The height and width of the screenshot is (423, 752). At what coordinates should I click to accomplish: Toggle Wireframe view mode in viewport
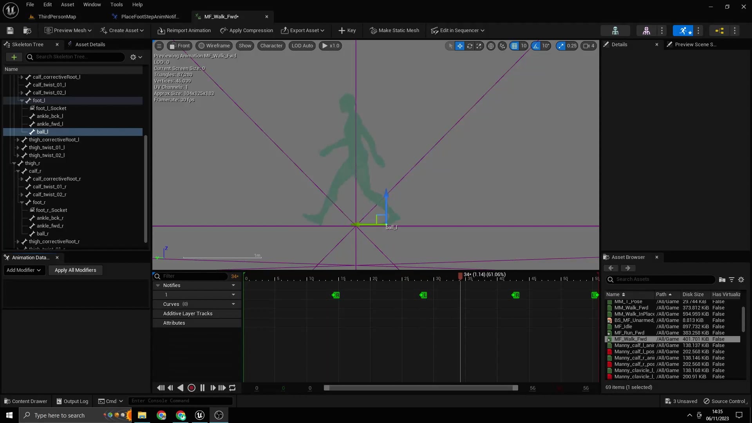(214, 46)
